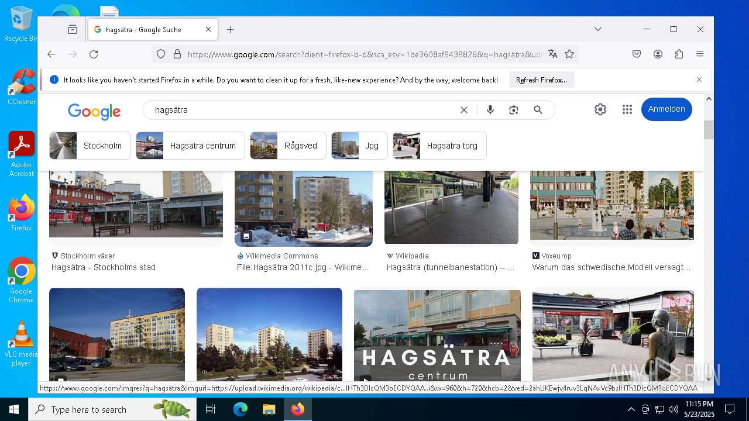
Task: Open network status in system tray
Action: coord(659,409)
